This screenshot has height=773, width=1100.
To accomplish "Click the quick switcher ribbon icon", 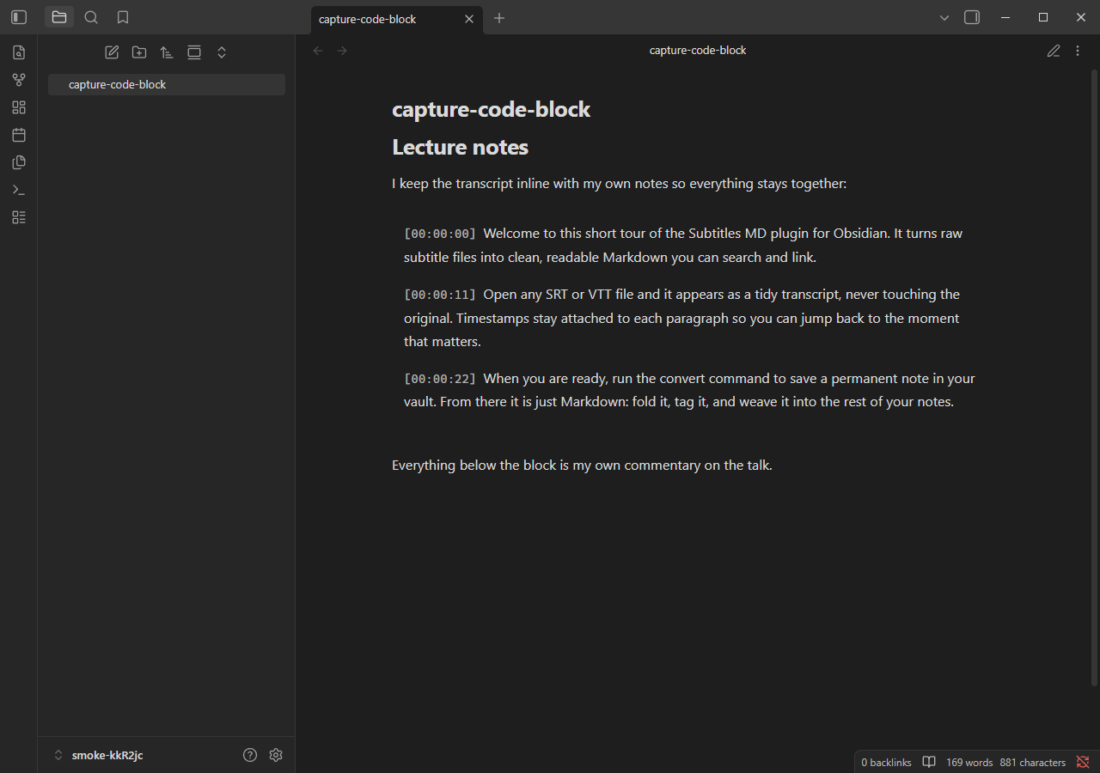I will (19, 52).
